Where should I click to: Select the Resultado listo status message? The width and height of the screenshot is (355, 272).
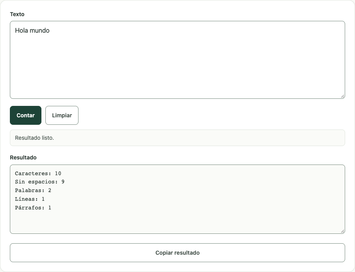point(34,138)
